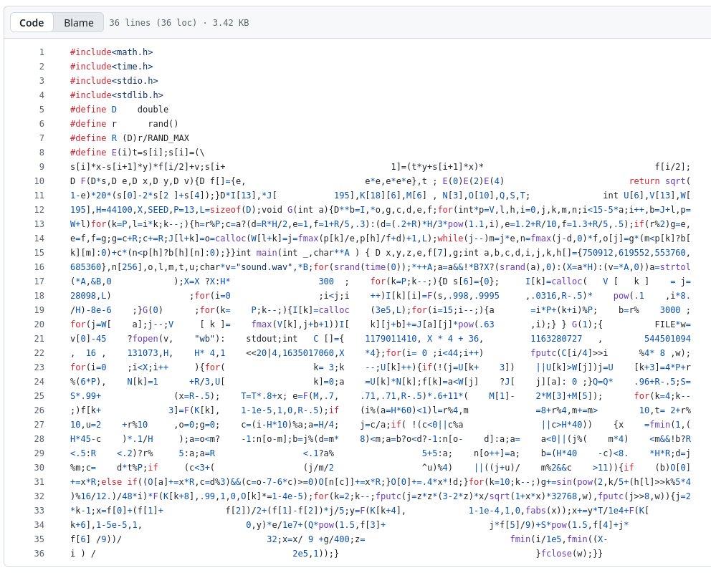
Task: Click the "#define r rand()" line
Action: [125, 124]
